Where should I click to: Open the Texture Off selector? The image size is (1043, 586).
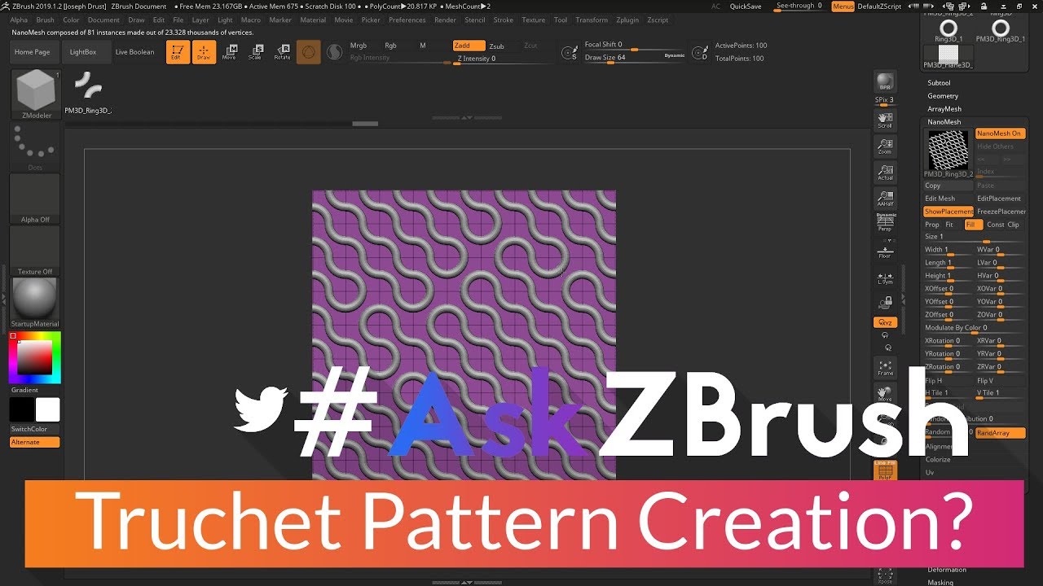coord(35,250)
